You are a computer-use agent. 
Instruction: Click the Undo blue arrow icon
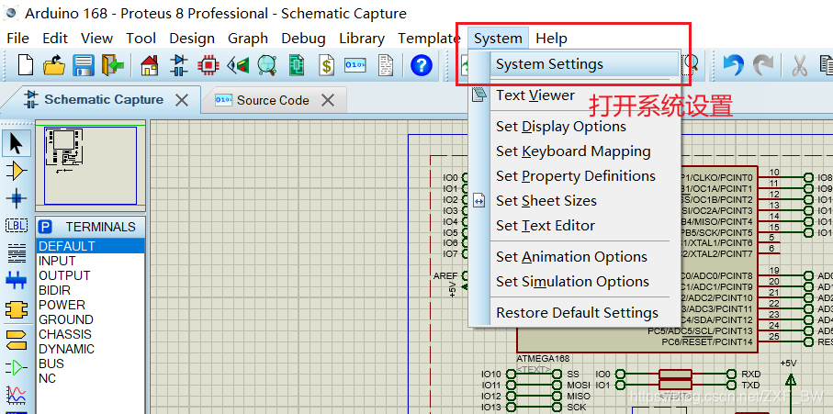[734, 65]
